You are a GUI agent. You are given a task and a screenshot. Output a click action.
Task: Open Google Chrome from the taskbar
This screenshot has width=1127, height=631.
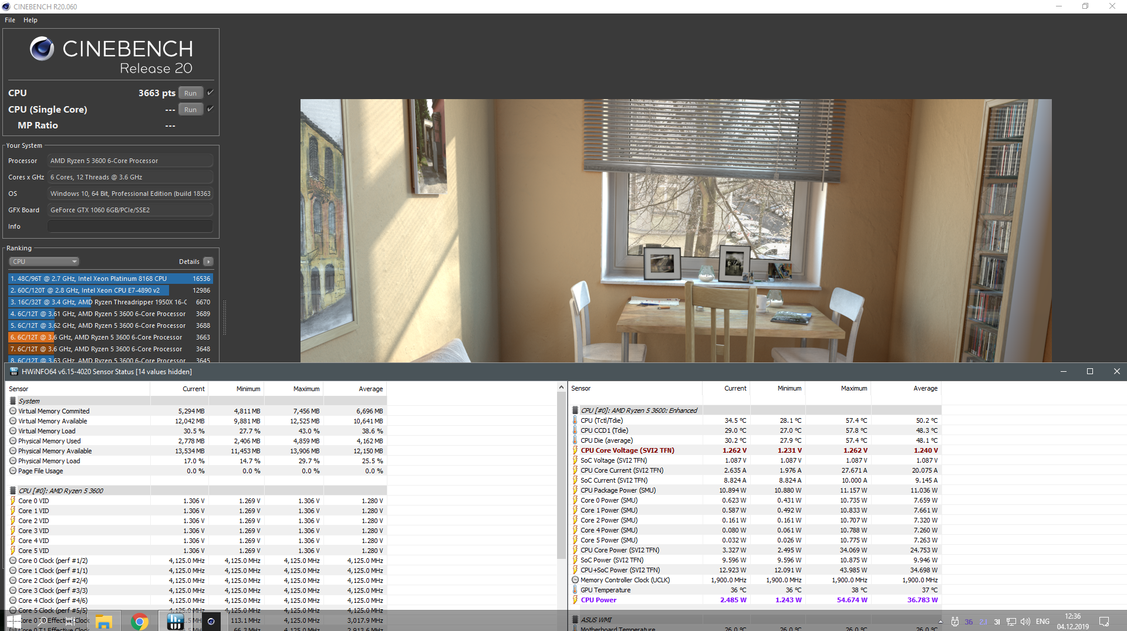[140, 621]
